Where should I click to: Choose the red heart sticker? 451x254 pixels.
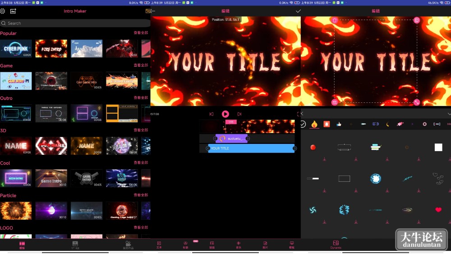(x=438, y=210)
